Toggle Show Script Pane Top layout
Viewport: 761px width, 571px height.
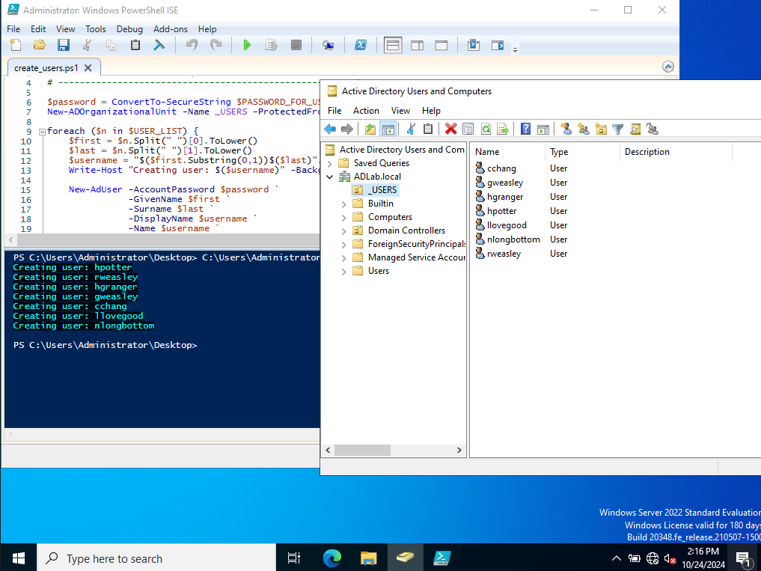pos(393,46)
